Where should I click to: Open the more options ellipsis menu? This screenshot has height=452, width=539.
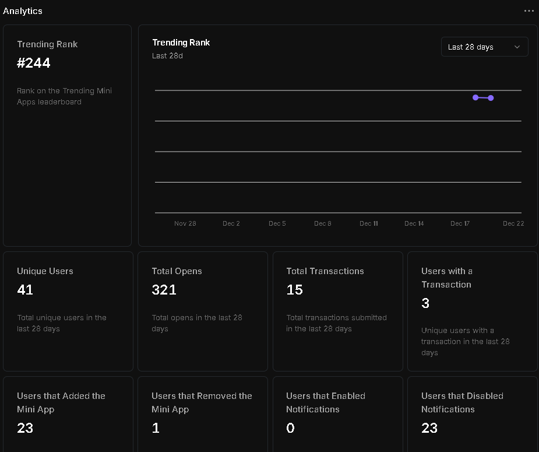coord(529,10)
